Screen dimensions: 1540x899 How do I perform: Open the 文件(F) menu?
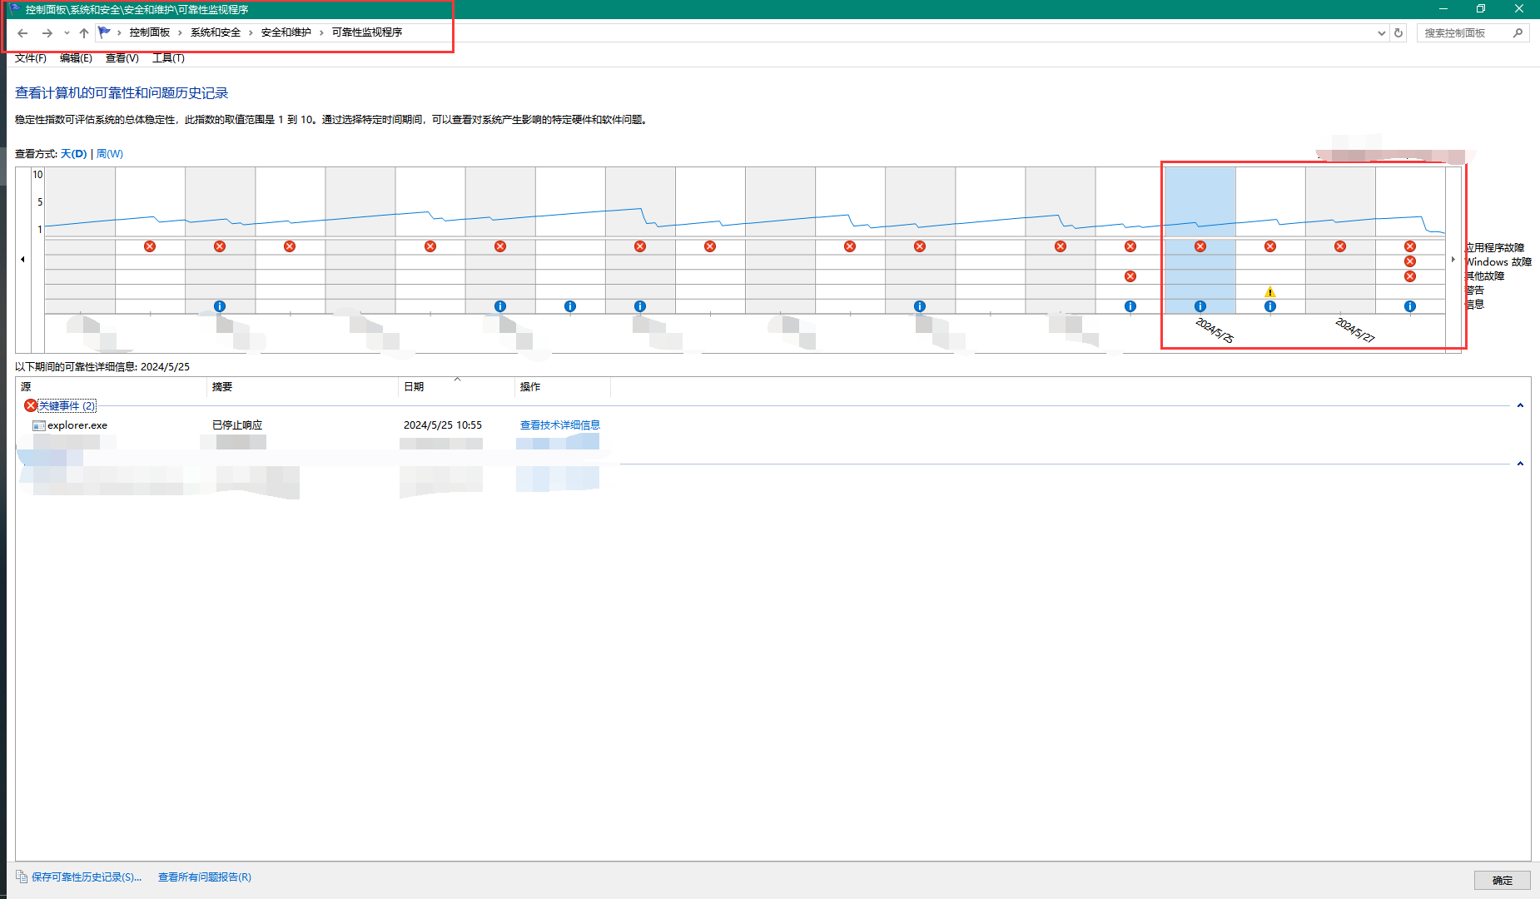point(31,57)
